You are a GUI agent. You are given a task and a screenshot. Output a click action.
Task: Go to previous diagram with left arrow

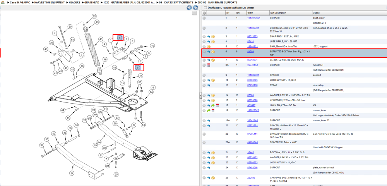[189, 8]
